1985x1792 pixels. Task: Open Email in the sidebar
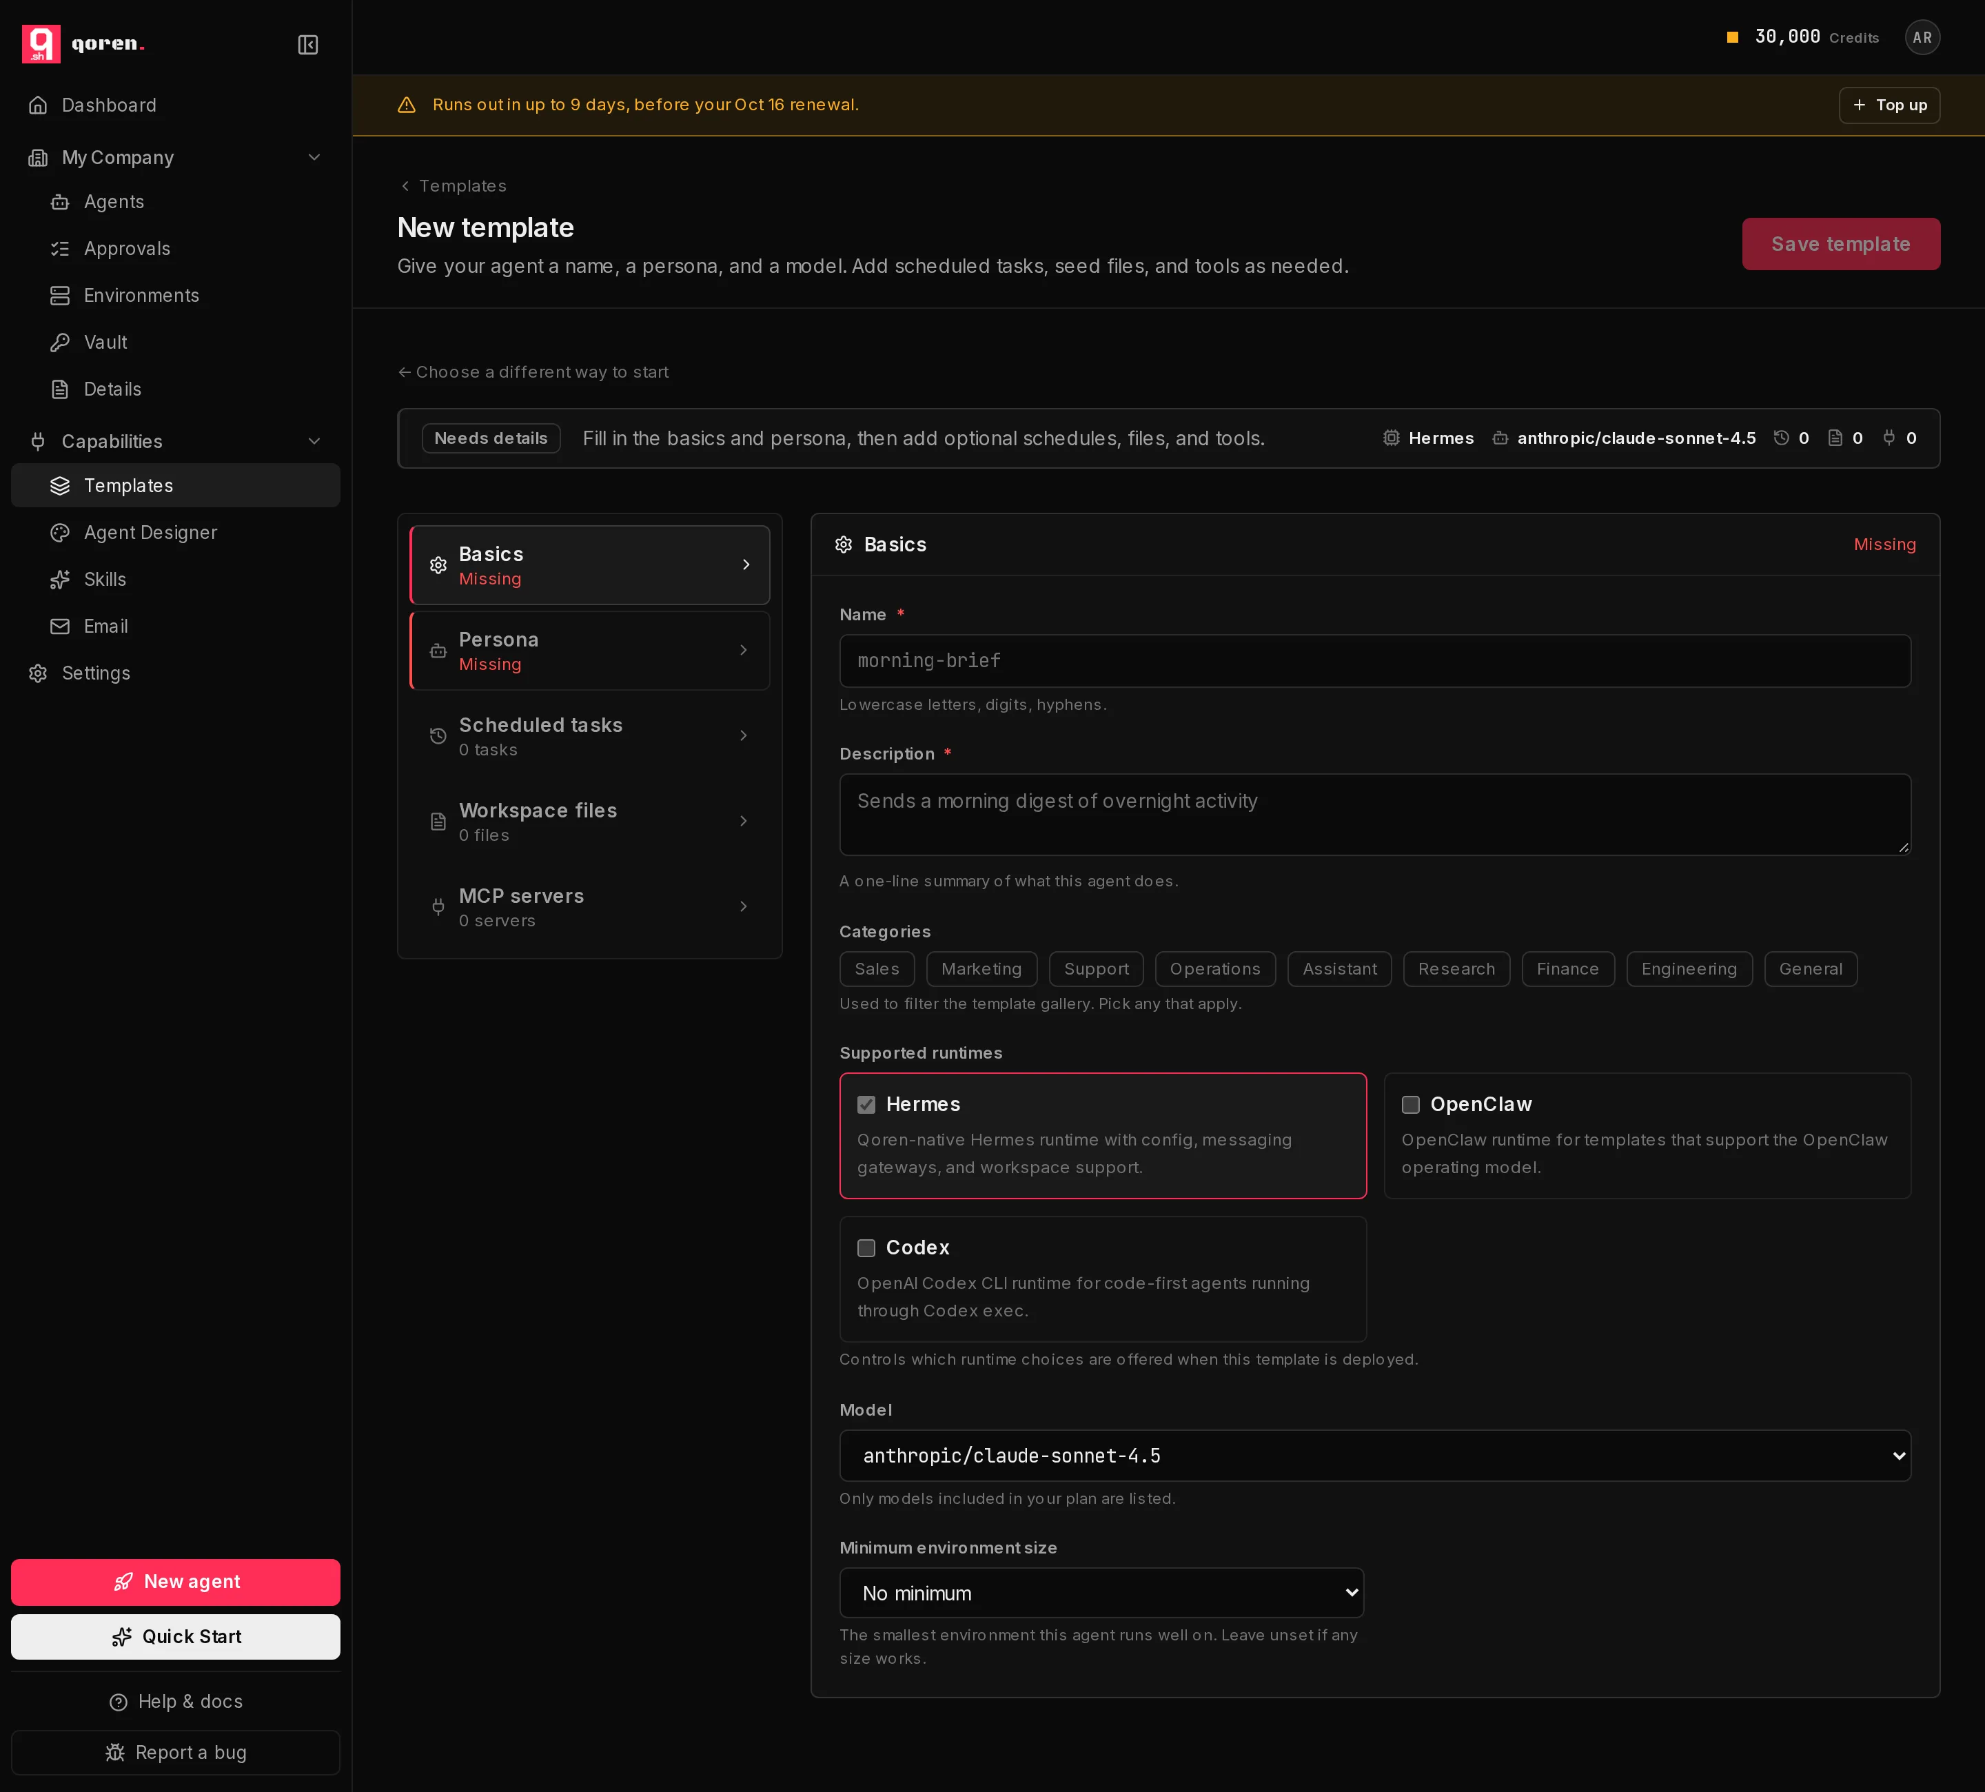pos(175,627)
